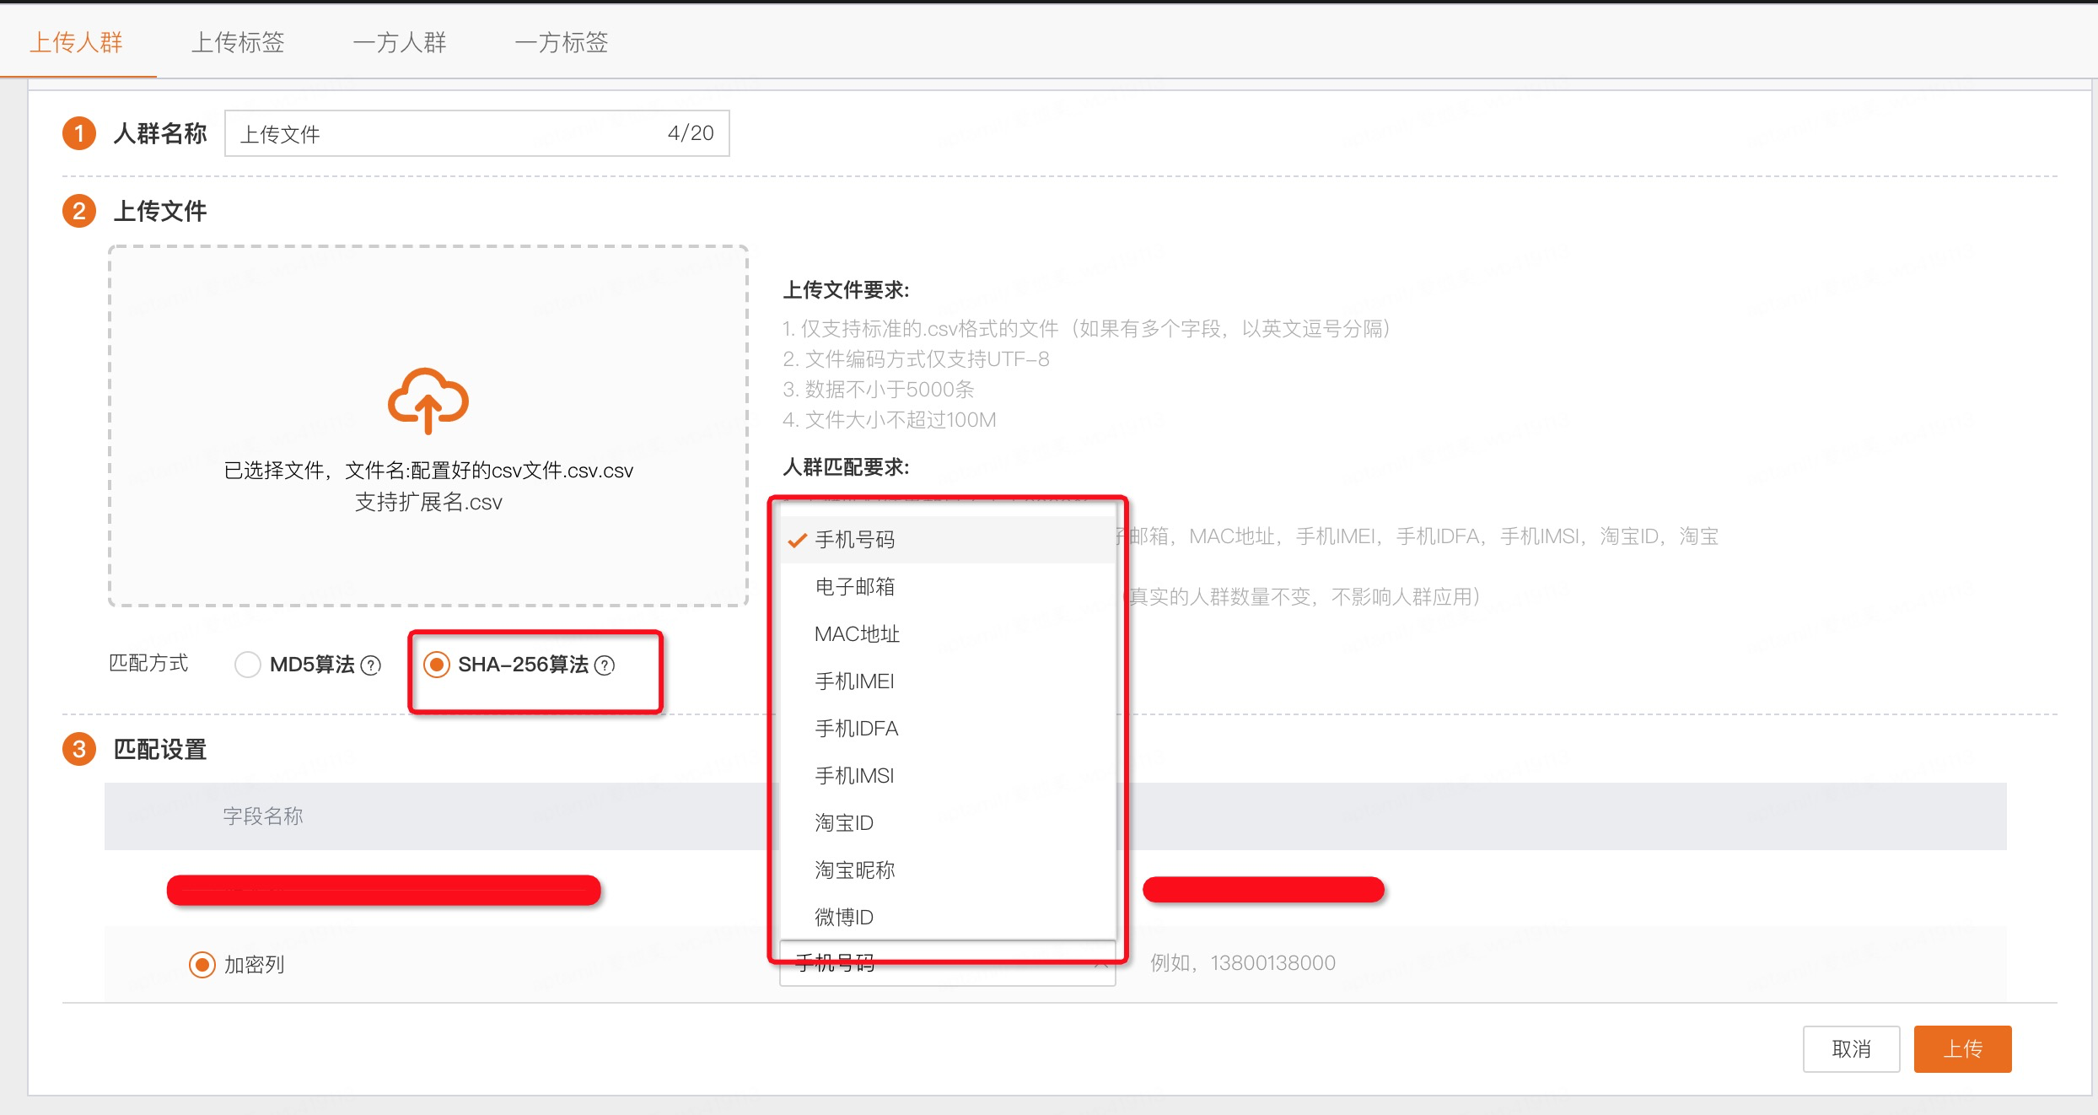Click SHA-256 algorithm help question icon
Image resolution: width=2098 pixels, height=1115 pixels.
pyautogui.click(x=605, y=665)
